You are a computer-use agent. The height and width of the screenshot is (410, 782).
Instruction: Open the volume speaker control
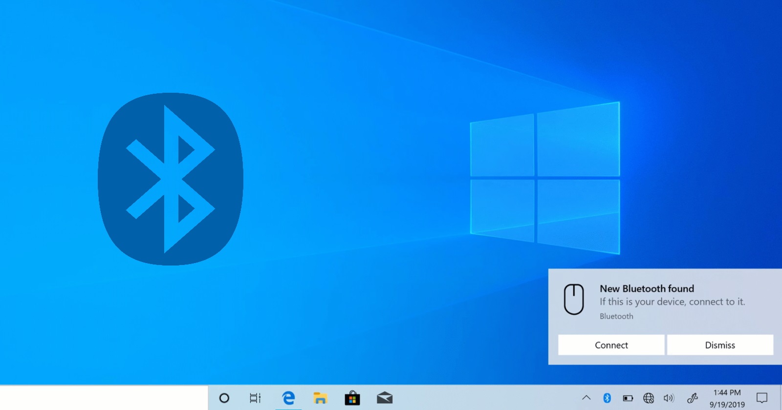[x=669, y=398]
